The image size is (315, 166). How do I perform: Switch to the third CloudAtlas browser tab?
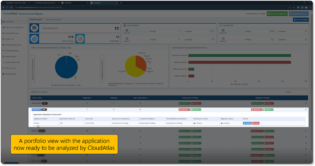click(74, 3)
